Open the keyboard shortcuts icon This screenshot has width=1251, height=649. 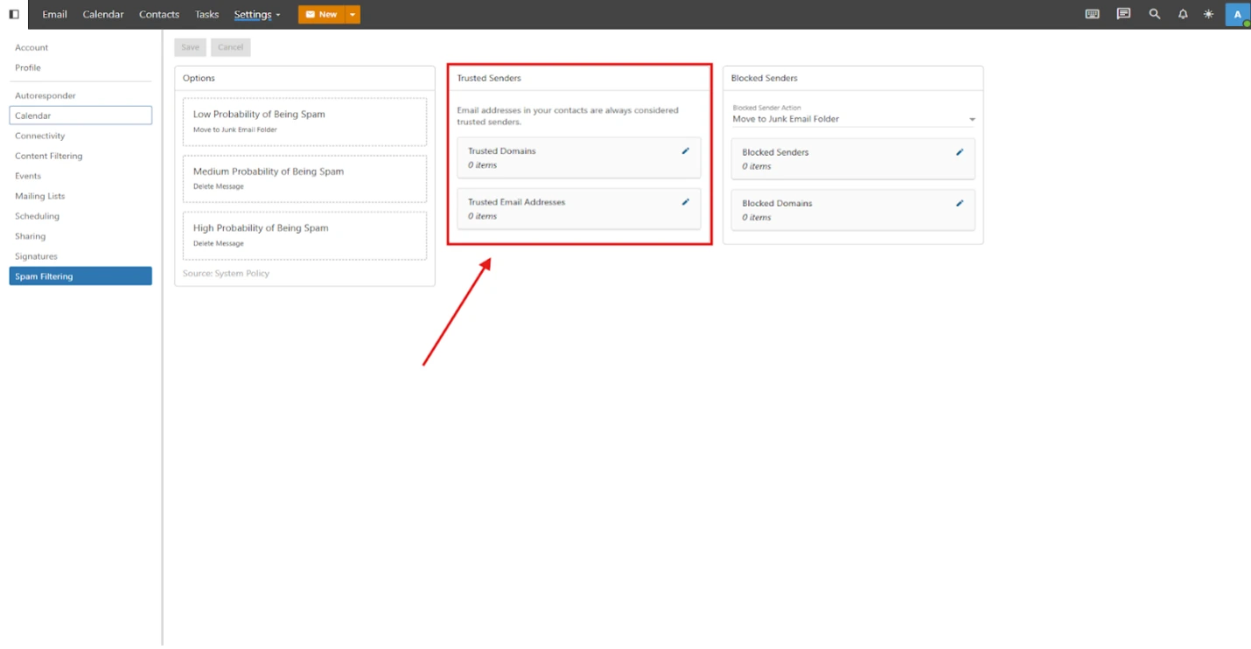pos(1092,14)
